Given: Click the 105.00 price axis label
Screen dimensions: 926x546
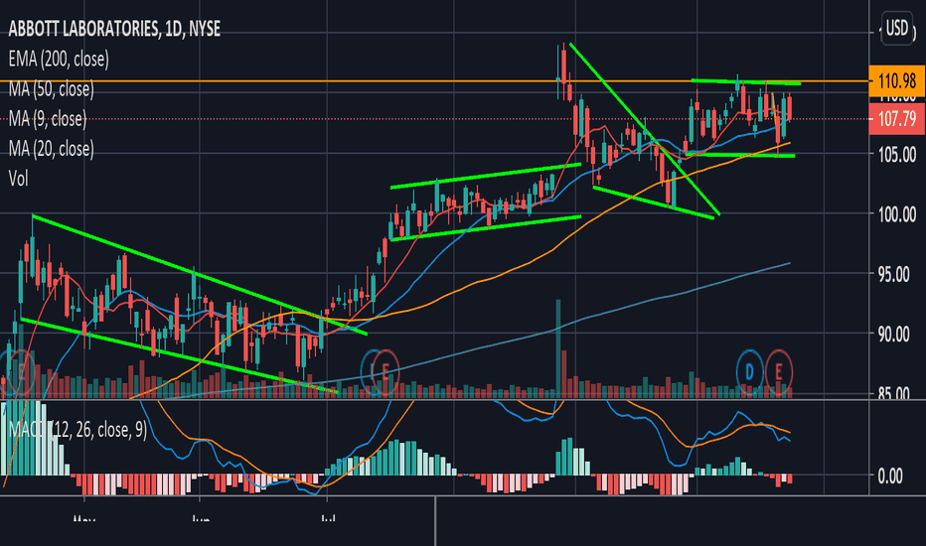Looking at the screenshot, I should (896, 155).
